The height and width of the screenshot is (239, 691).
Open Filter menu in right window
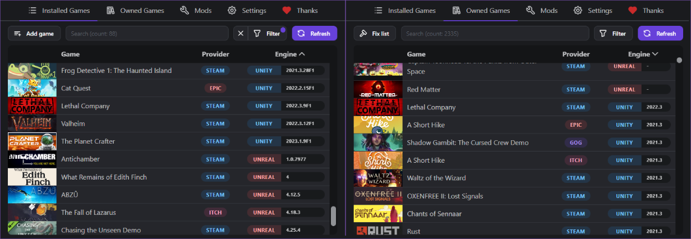coord(613,34)
